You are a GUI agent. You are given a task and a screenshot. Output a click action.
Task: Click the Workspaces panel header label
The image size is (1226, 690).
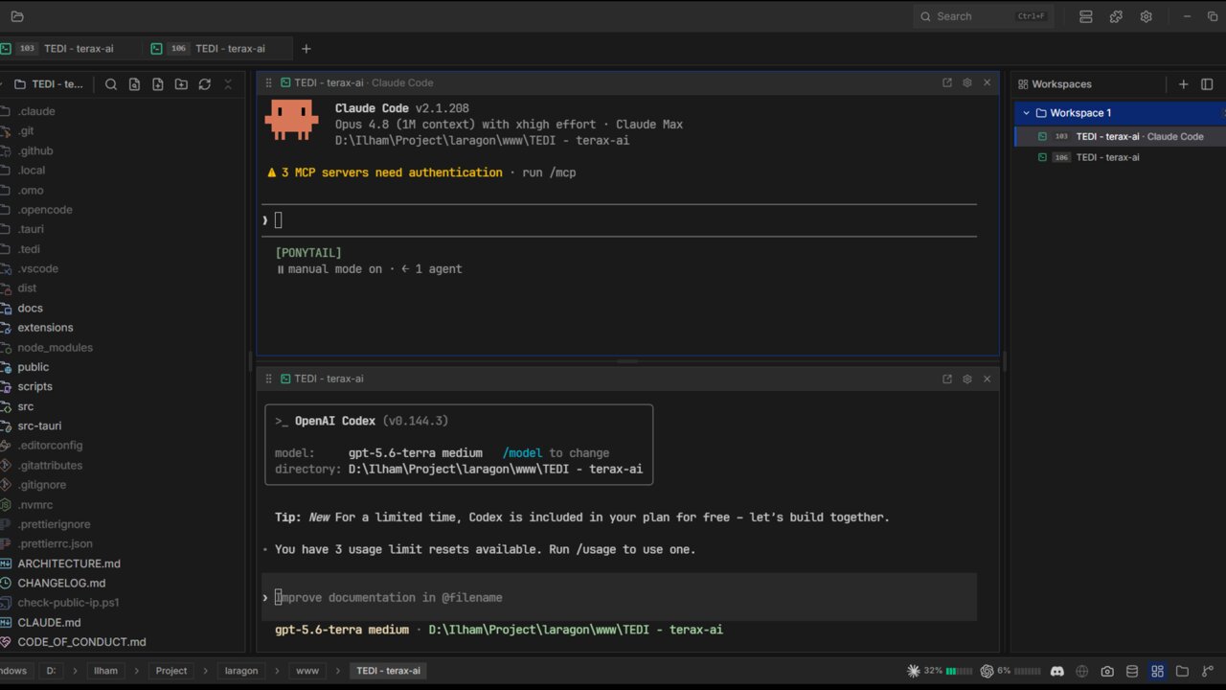point(1061,84)
